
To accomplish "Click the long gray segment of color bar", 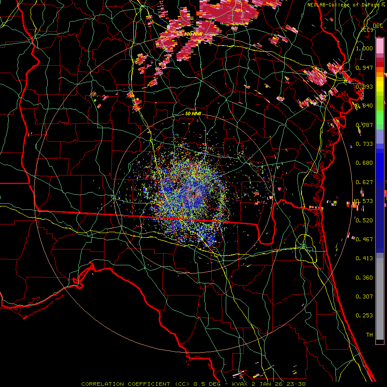I will 380,299.
